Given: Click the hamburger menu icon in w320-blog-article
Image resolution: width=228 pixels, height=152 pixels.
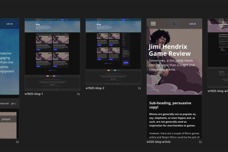Looking at the screenshot, I should (153, 24).
